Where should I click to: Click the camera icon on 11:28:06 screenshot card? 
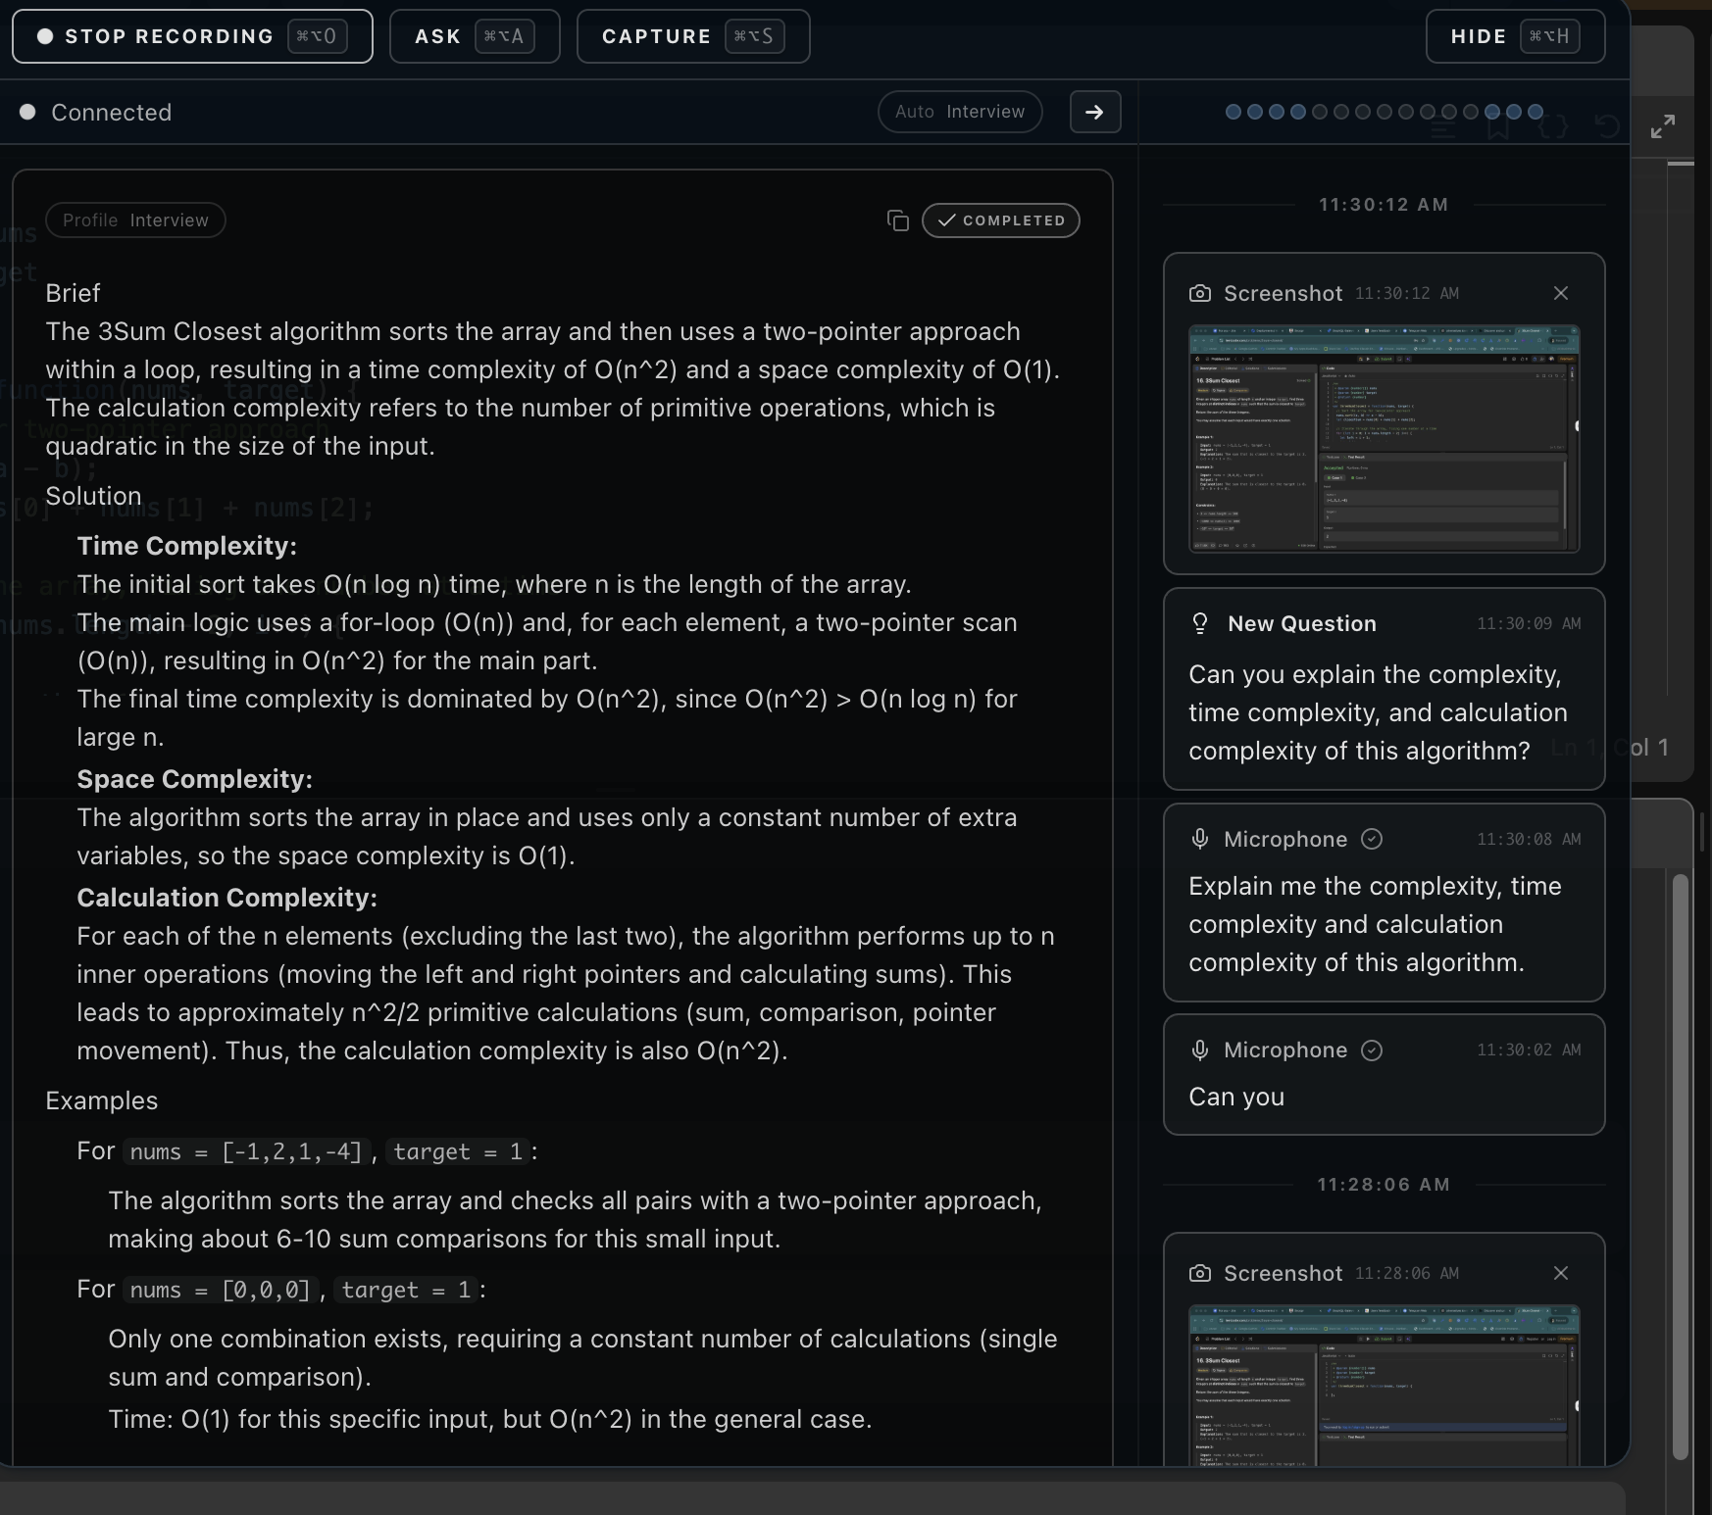(x=1199, y=1273)
